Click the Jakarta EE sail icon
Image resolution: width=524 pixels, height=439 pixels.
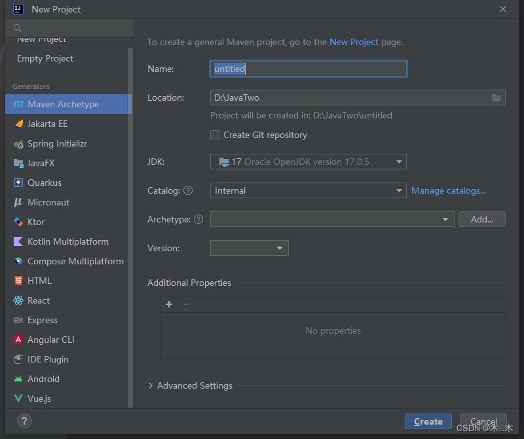click(x=19, y=124)
